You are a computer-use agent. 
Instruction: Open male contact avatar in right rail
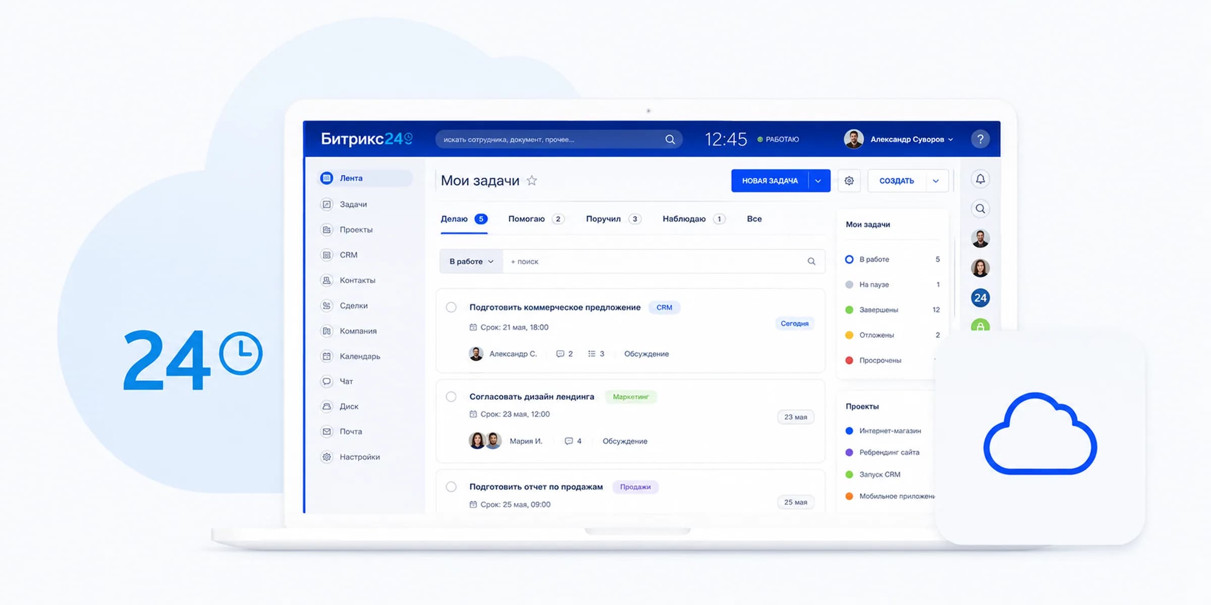click(980, 238)
